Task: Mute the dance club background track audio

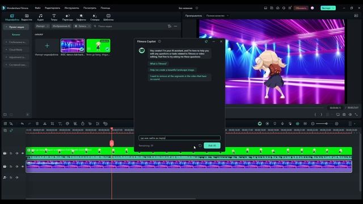Action: (17, 167)
